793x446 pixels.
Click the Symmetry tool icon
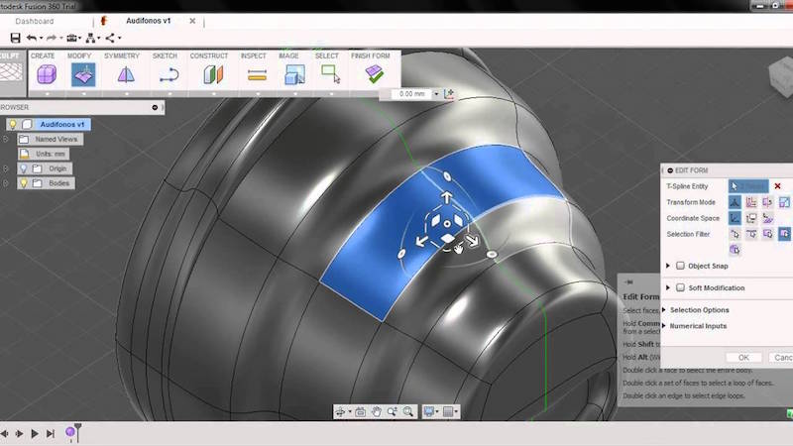pos(126,75)
